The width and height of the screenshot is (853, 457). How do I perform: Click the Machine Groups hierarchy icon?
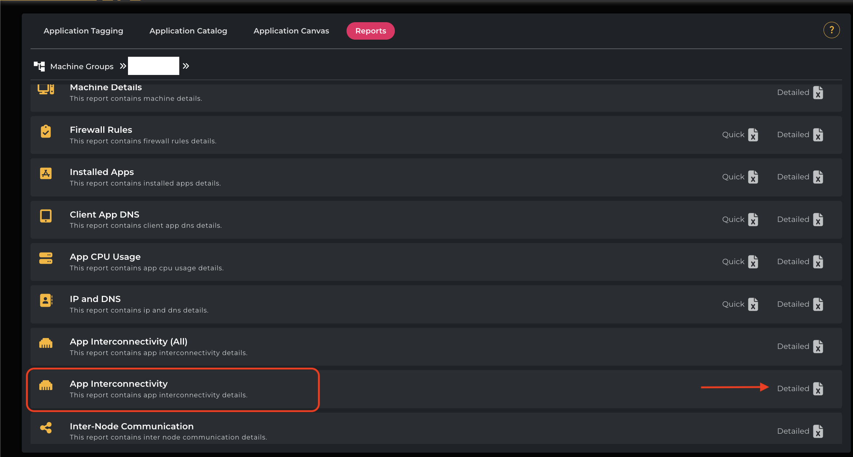click(x=39, y=66)
